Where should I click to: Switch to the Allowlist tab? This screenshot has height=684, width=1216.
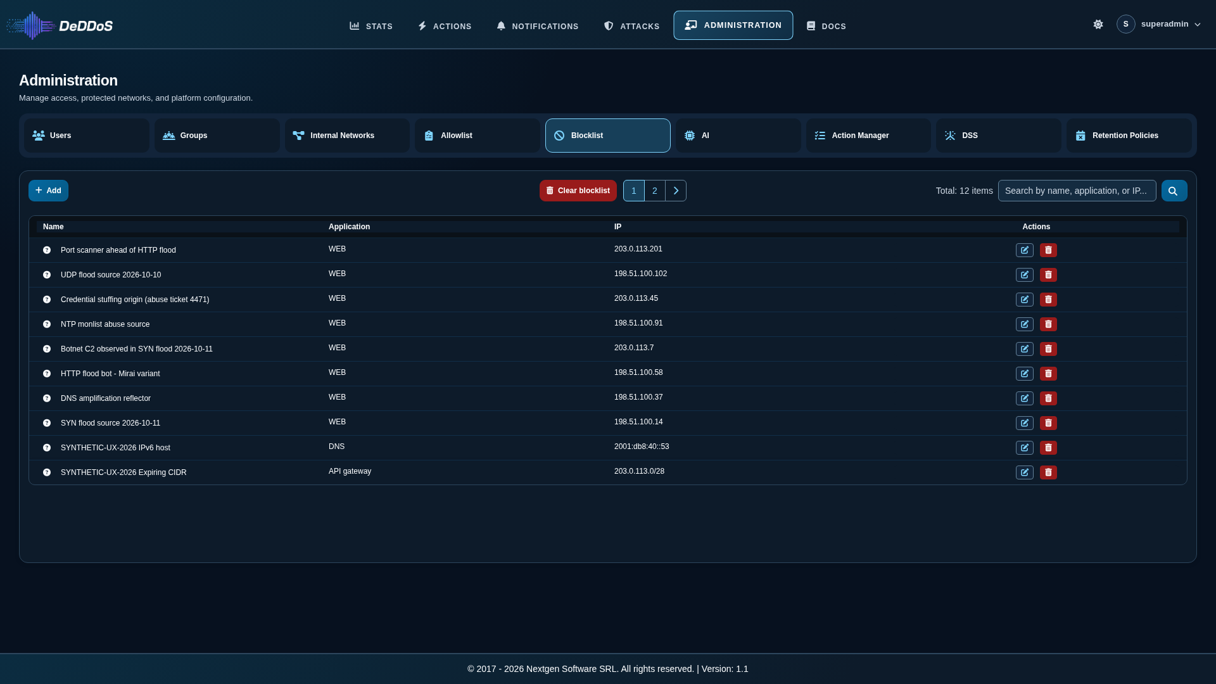pyautogui.click(x=478, y=136)
